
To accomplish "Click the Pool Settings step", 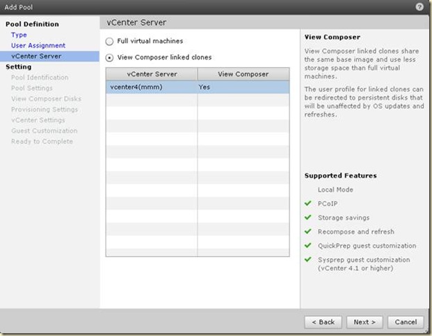I will (32, 88).
